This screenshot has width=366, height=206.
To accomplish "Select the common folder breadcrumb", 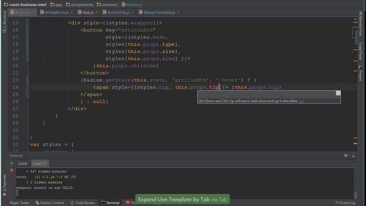I will [107, 5].
